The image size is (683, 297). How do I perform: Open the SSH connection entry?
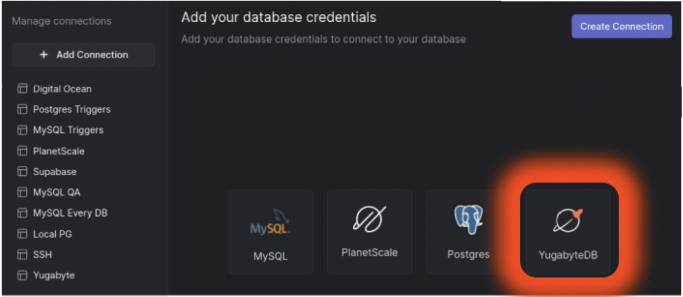(x=43, y=255)
